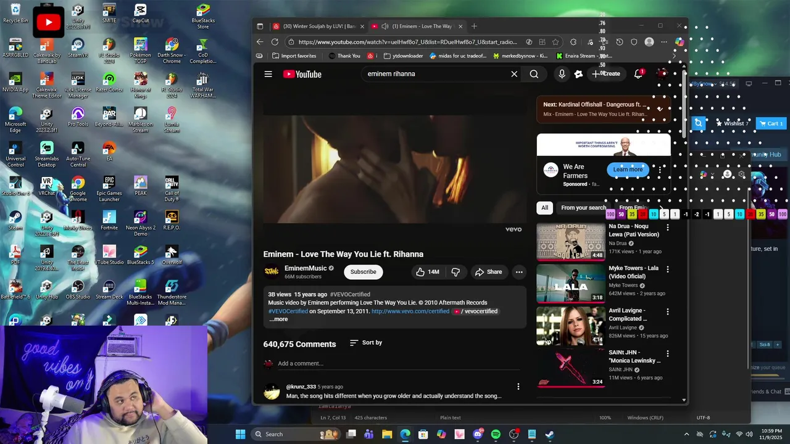Subscribe to EminemMusic channel
The width and height of the screenshot is (790, 444).
click(x=363, y=272)
